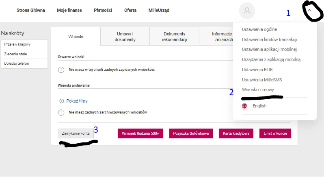Click the Pożyczka Gotówkowa button
324x177 pixels.
click(x=191, y=133)
